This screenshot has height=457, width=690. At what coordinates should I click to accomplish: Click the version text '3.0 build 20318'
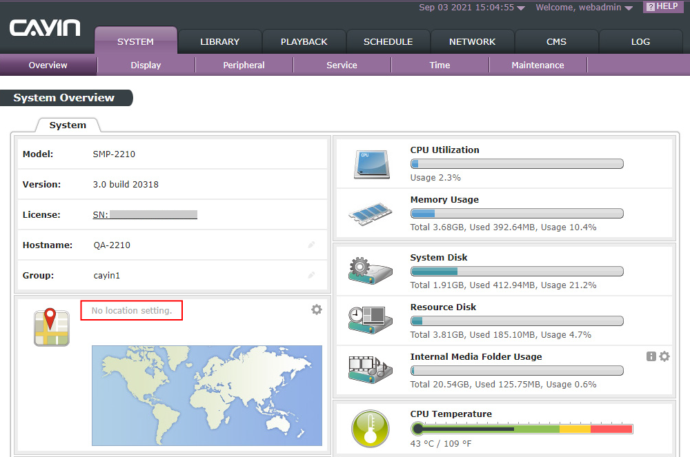pos(126,185)
